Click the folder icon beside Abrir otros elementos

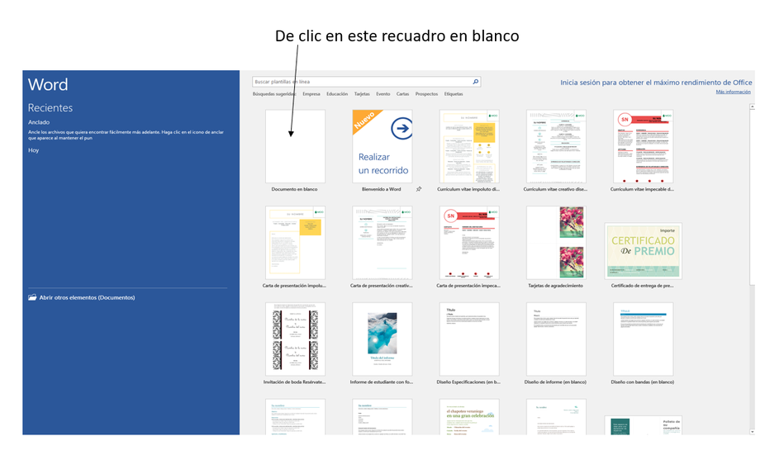pyautogui.click(x=32, y=297)
